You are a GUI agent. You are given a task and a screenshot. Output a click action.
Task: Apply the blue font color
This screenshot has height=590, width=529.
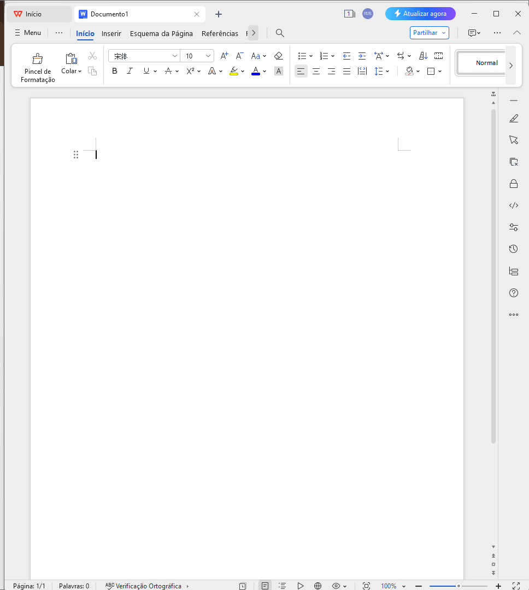[256, 71]
